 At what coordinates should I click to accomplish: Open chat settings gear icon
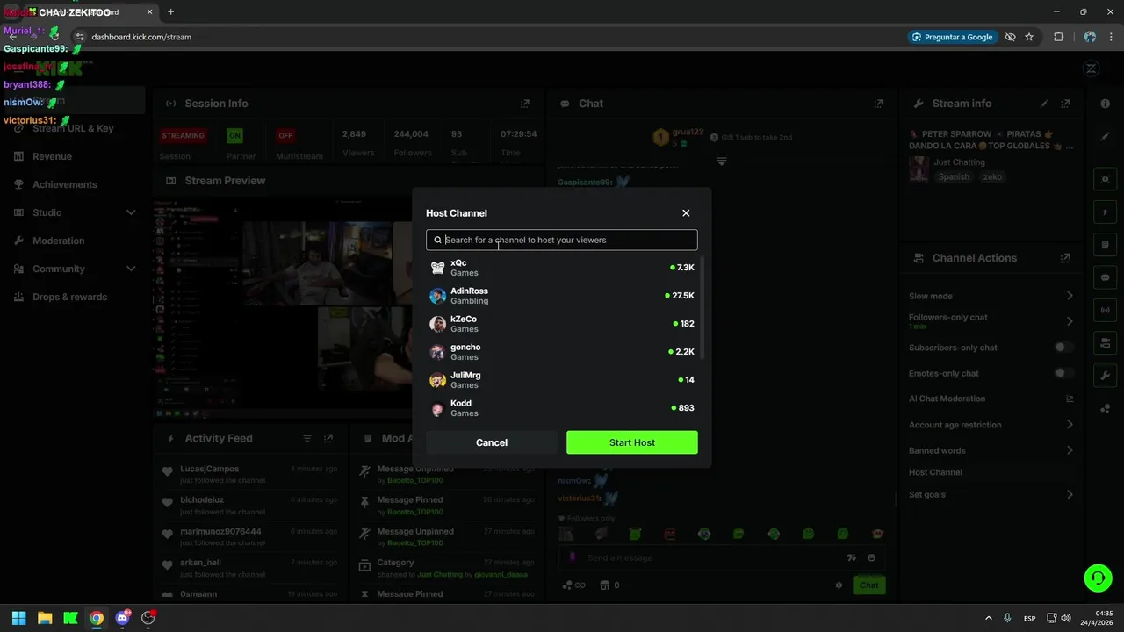pyautogui.click(x=839, y=585)
